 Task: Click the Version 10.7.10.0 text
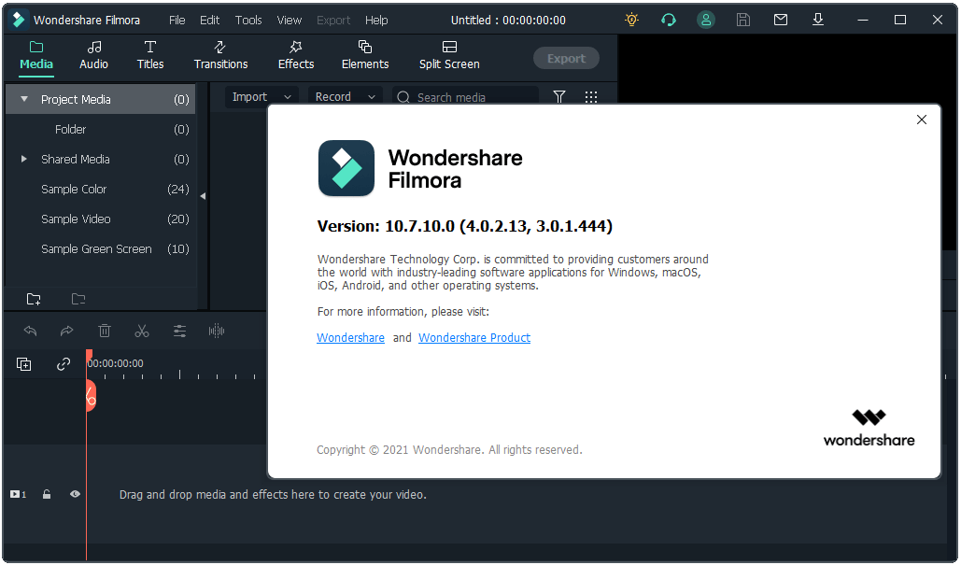pyautogui.click(x=464, y=226)
